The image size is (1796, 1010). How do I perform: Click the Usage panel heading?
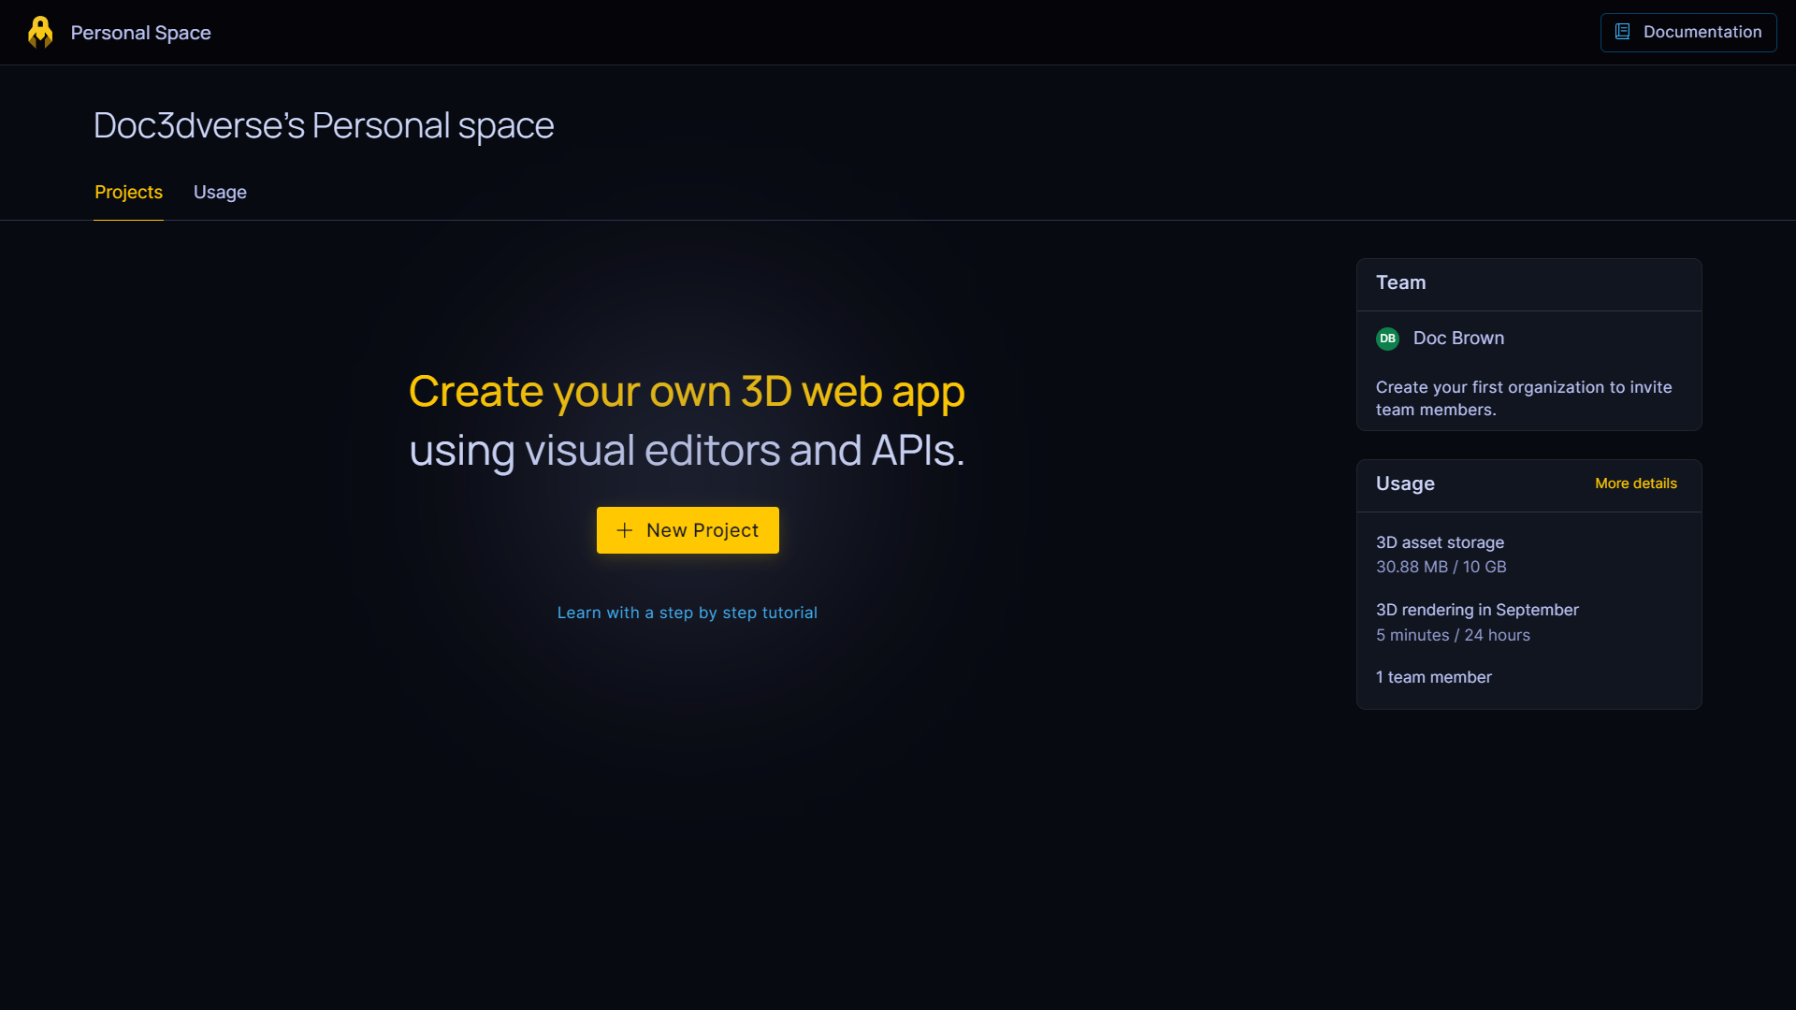point(1405,483)
